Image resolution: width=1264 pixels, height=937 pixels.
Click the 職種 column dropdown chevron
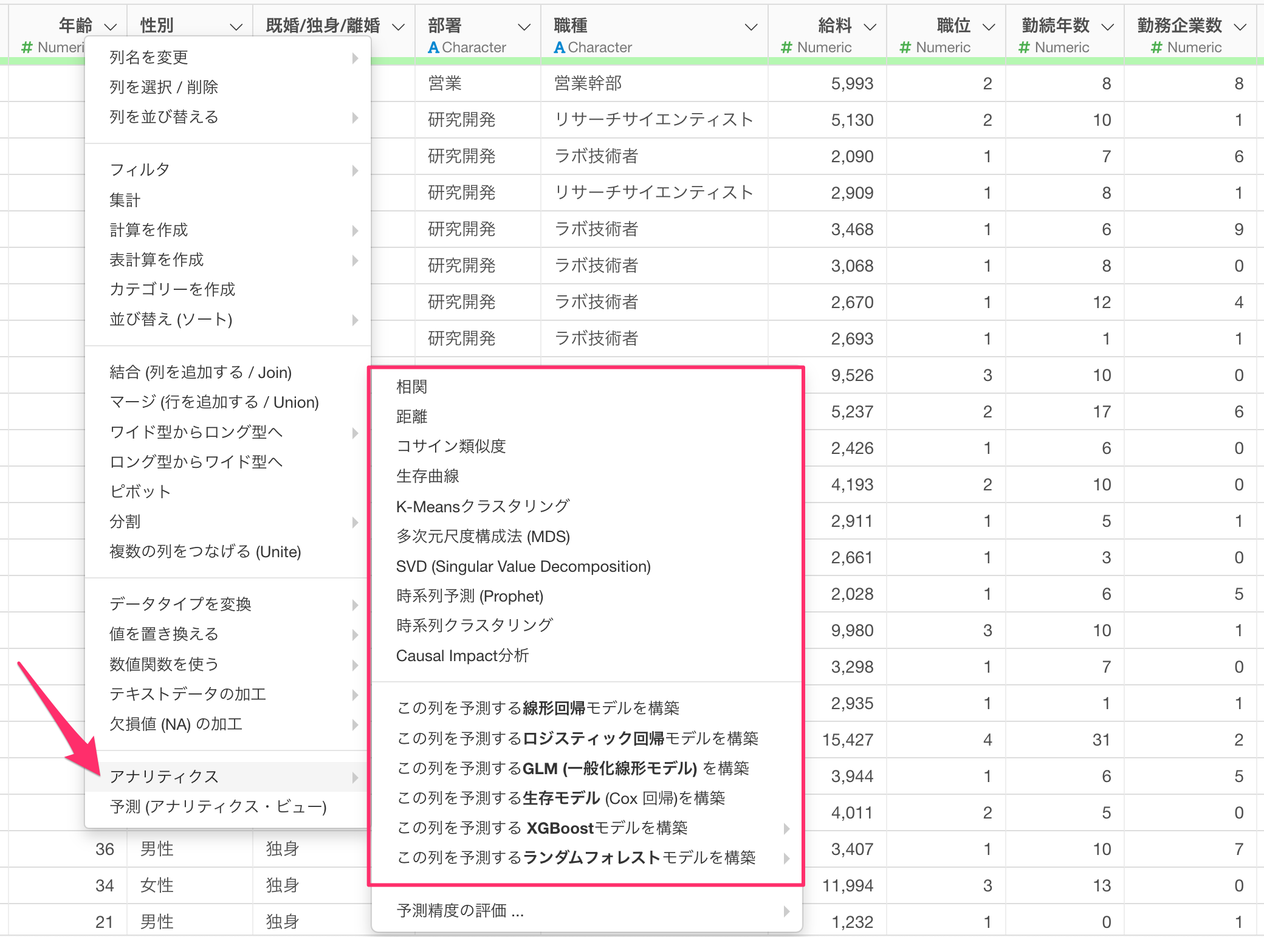pos(751,27)
